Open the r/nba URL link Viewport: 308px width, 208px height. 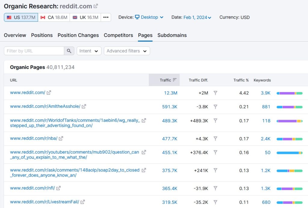34,138
